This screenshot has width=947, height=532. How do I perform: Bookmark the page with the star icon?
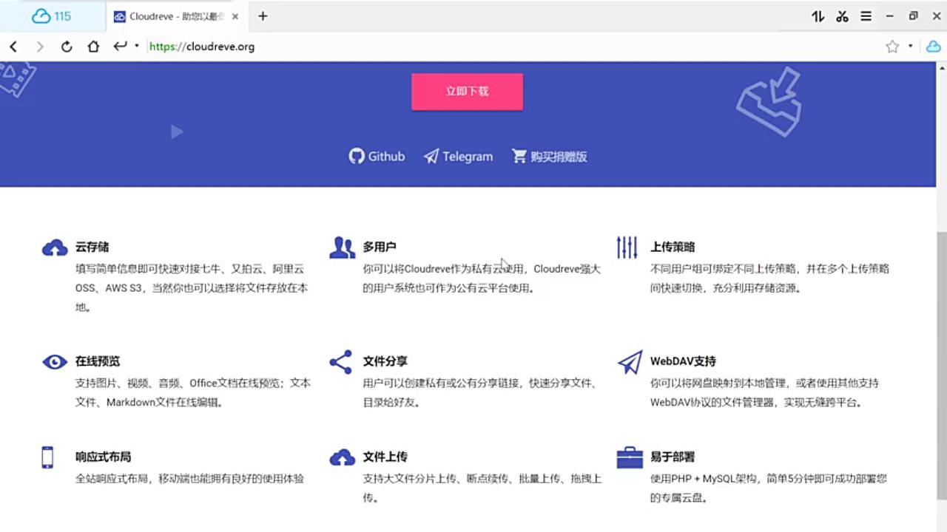coord(892,47)
